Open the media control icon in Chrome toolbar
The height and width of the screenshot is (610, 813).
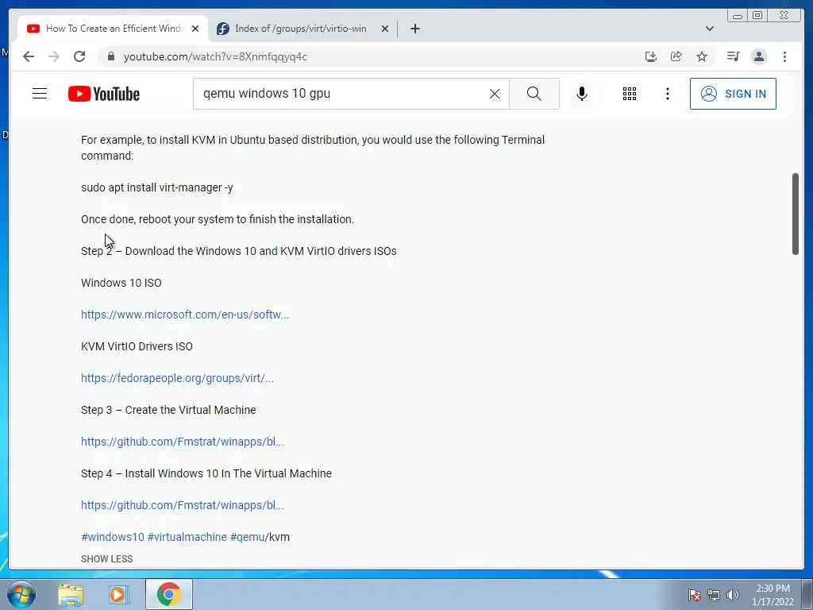point(733,56)
